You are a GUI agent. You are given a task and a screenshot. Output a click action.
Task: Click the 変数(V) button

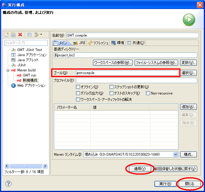click(189, 63)
